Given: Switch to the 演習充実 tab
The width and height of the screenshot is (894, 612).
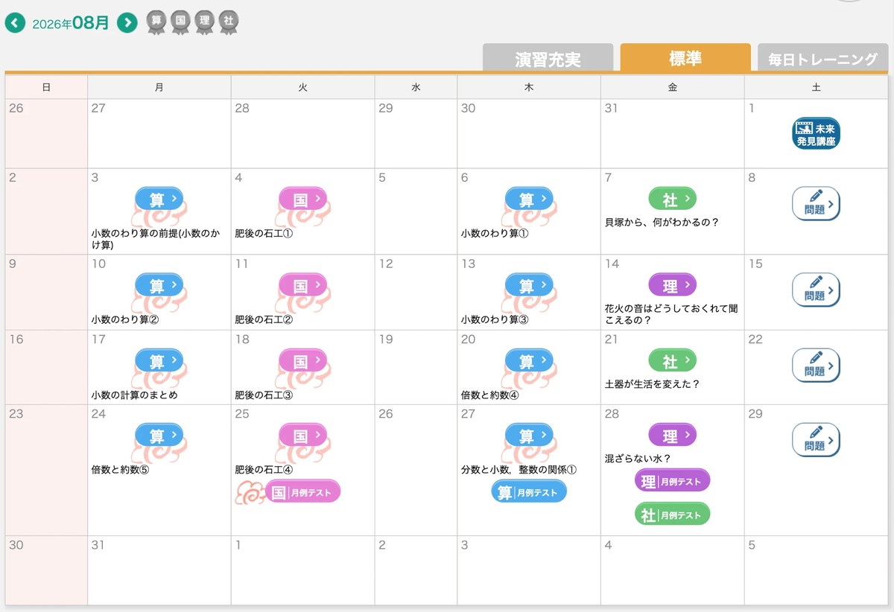Looking at the screenshot, I should [x=548, y=59].
